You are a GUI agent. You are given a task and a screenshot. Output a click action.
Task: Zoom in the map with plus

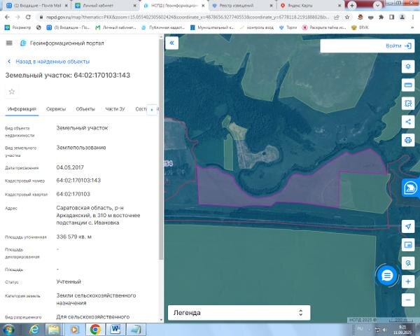[408, 281]
